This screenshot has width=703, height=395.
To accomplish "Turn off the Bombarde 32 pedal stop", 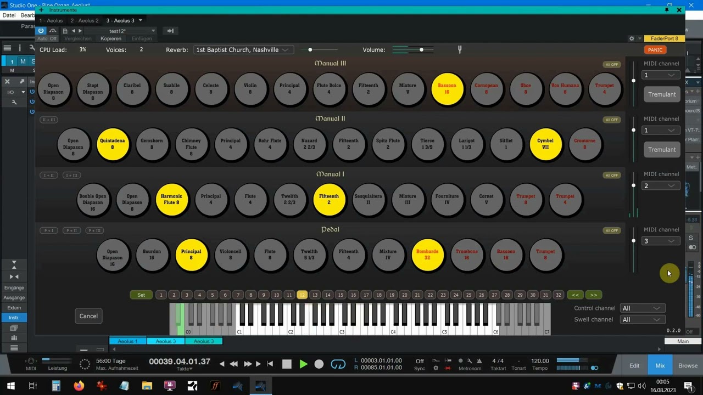I will pyautogui.click(x=427, y=255).
